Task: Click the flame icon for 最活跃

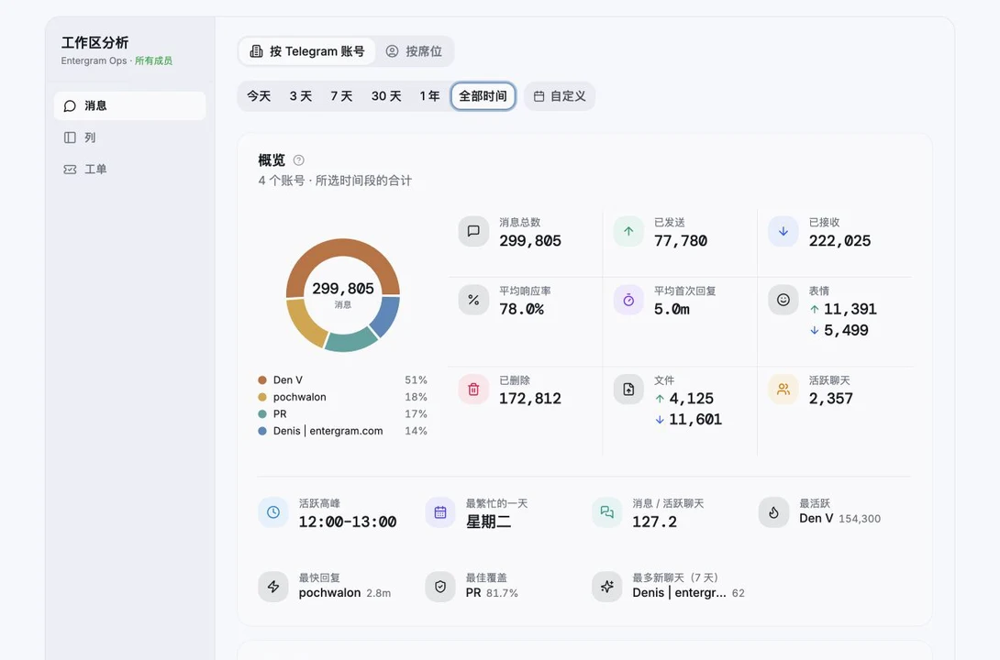Action: pos(773,512)
